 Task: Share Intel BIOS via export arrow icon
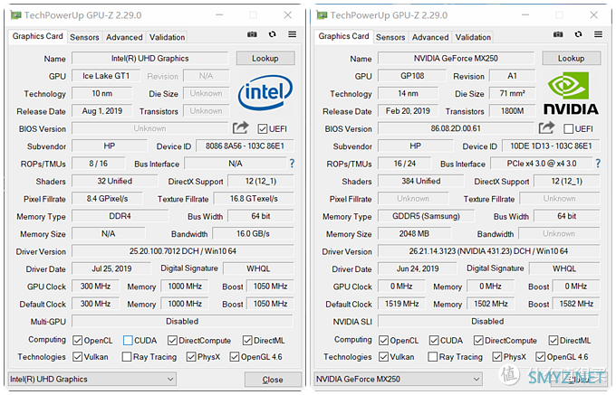coord(240,127)
